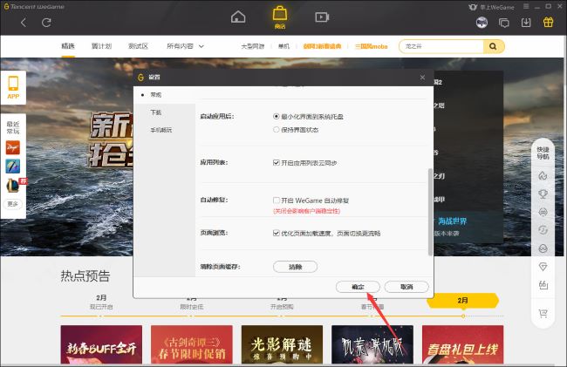Open the video section icon in top bar
567x367 pixels.
[x=322, y=17]
